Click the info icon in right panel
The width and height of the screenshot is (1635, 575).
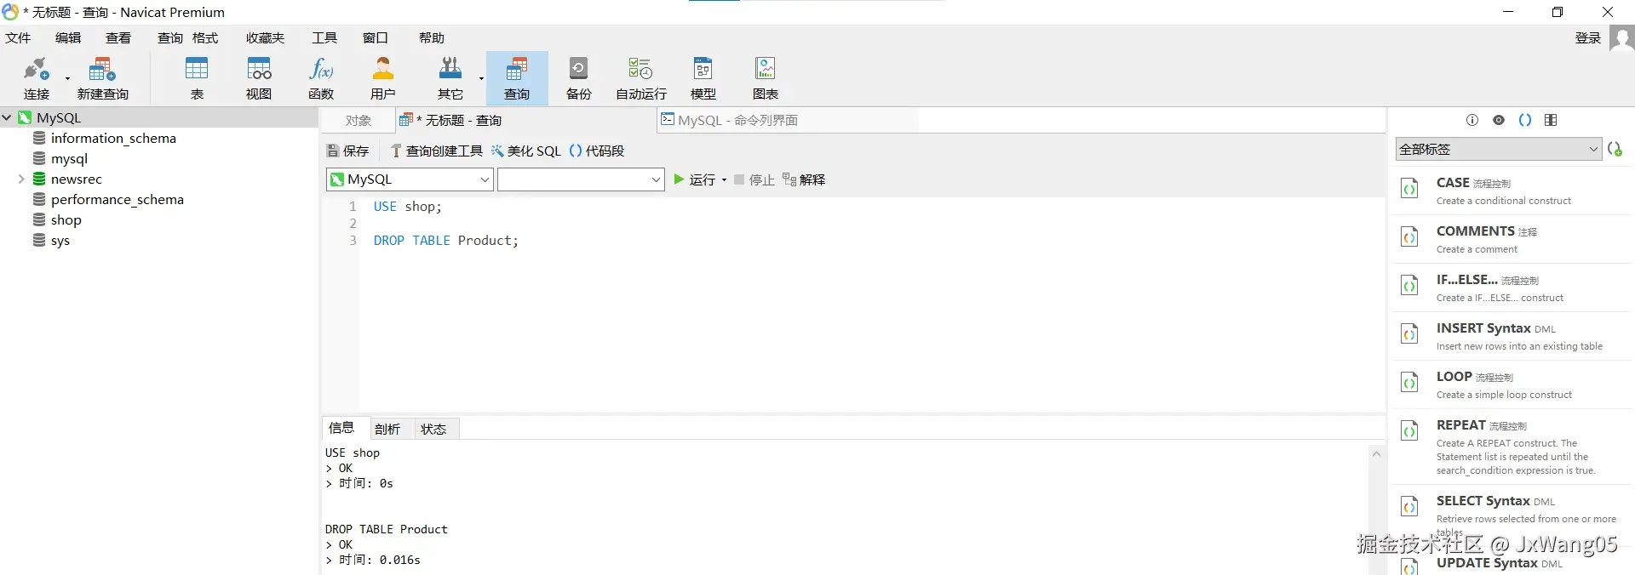pos(1472,120)
